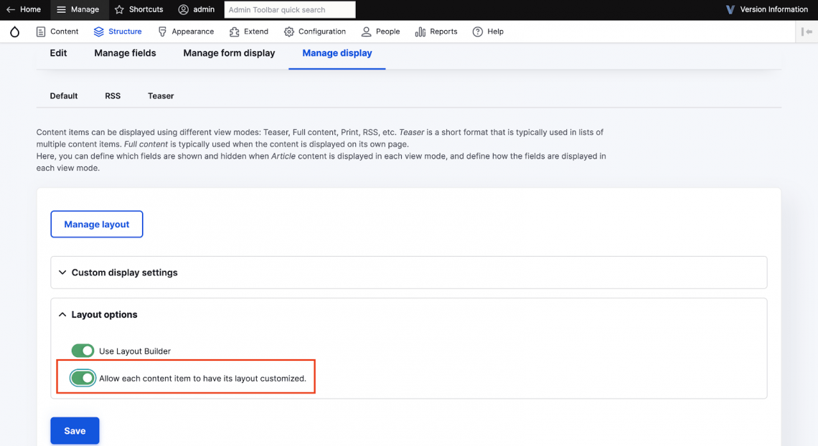Expand the Custom display settings section
This screenshot has height=446, width=818.
[x=124, y=272]
